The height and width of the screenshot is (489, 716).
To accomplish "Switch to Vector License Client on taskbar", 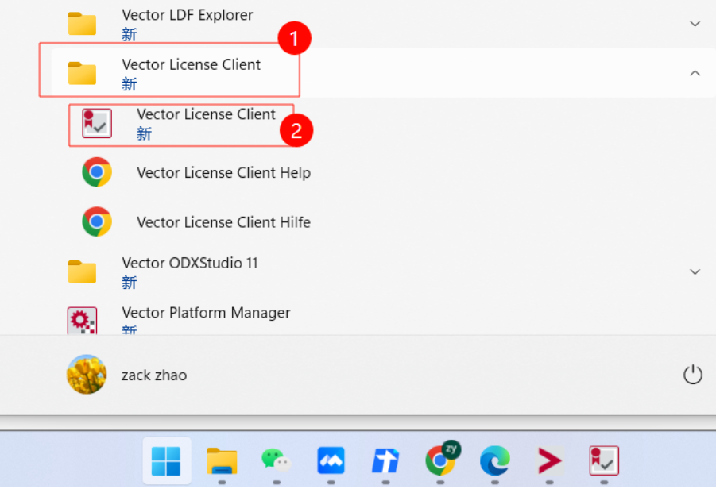I will pos(604,460).
